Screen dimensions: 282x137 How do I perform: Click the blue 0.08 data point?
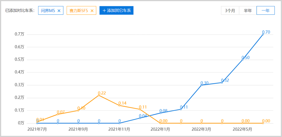click(160, 113)
